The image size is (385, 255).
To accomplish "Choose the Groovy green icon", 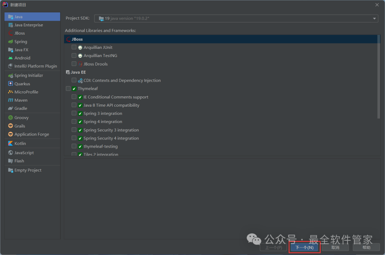I will [x=11, y=118].
